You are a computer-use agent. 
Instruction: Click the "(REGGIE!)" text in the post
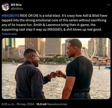click(x=55, y=30)
